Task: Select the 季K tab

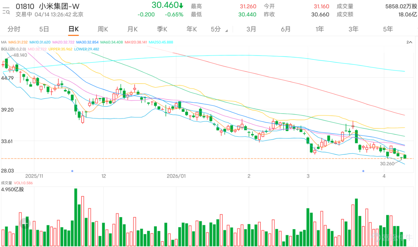Action: pos(162,29)
